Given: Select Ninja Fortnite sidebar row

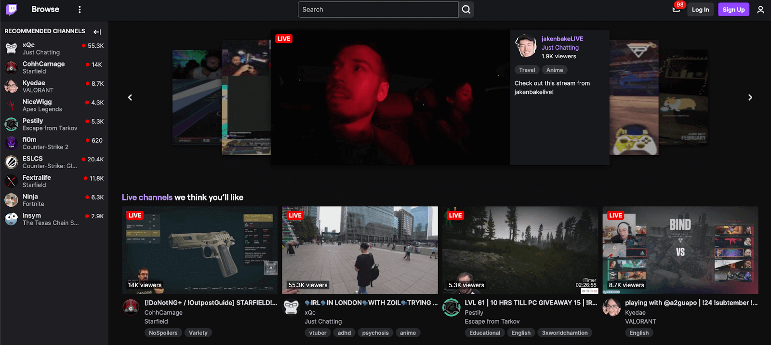Looking at the screenshot, I should pos(54,200).
